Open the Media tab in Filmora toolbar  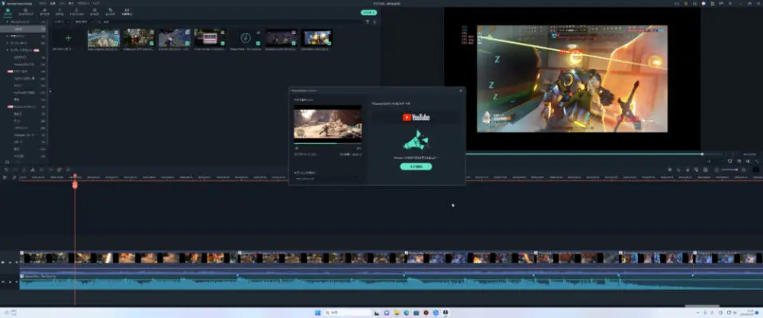coord(8,12)
